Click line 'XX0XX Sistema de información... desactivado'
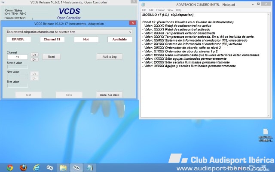275x172 pixels. click(x=195, y=40)
